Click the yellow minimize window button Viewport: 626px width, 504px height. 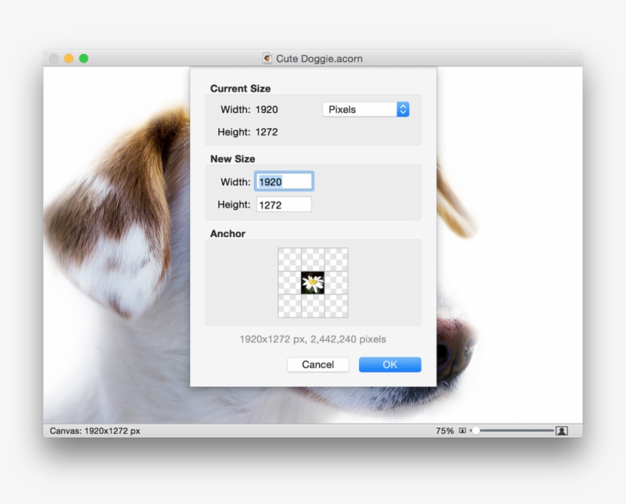pyautogui.click(x=69, y=59)
